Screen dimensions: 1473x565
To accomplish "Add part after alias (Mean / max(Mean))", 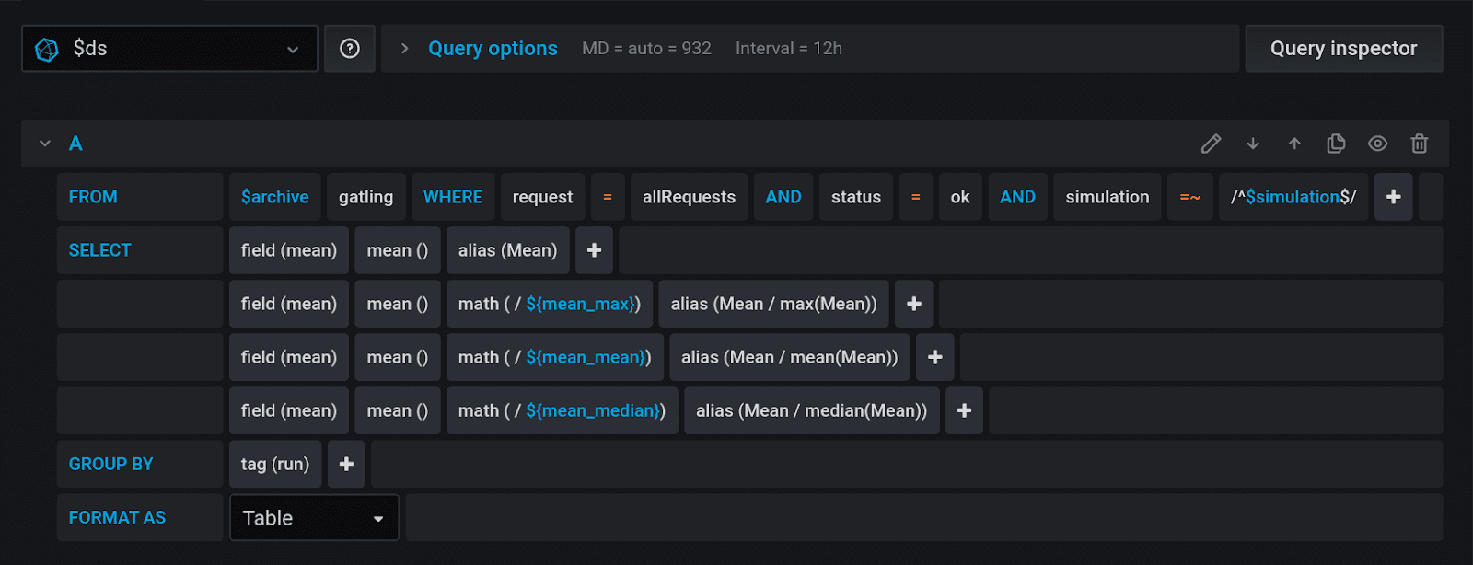I will tap(914, 304).
